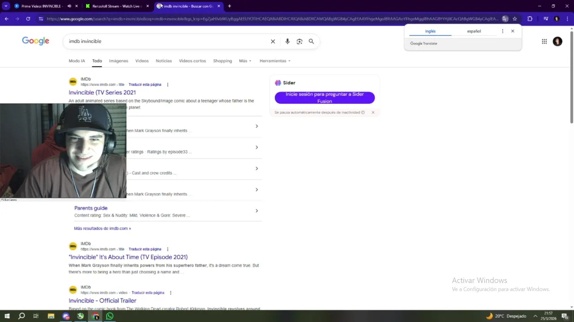Open more options for "It's About Time" result

(168, 249)
